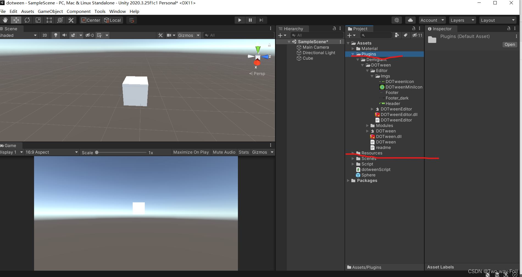The height and width of the screenshot is (277, 522).
Task: Expand the Packages folder
Action: pyautogui.click(x=348, y=181)
